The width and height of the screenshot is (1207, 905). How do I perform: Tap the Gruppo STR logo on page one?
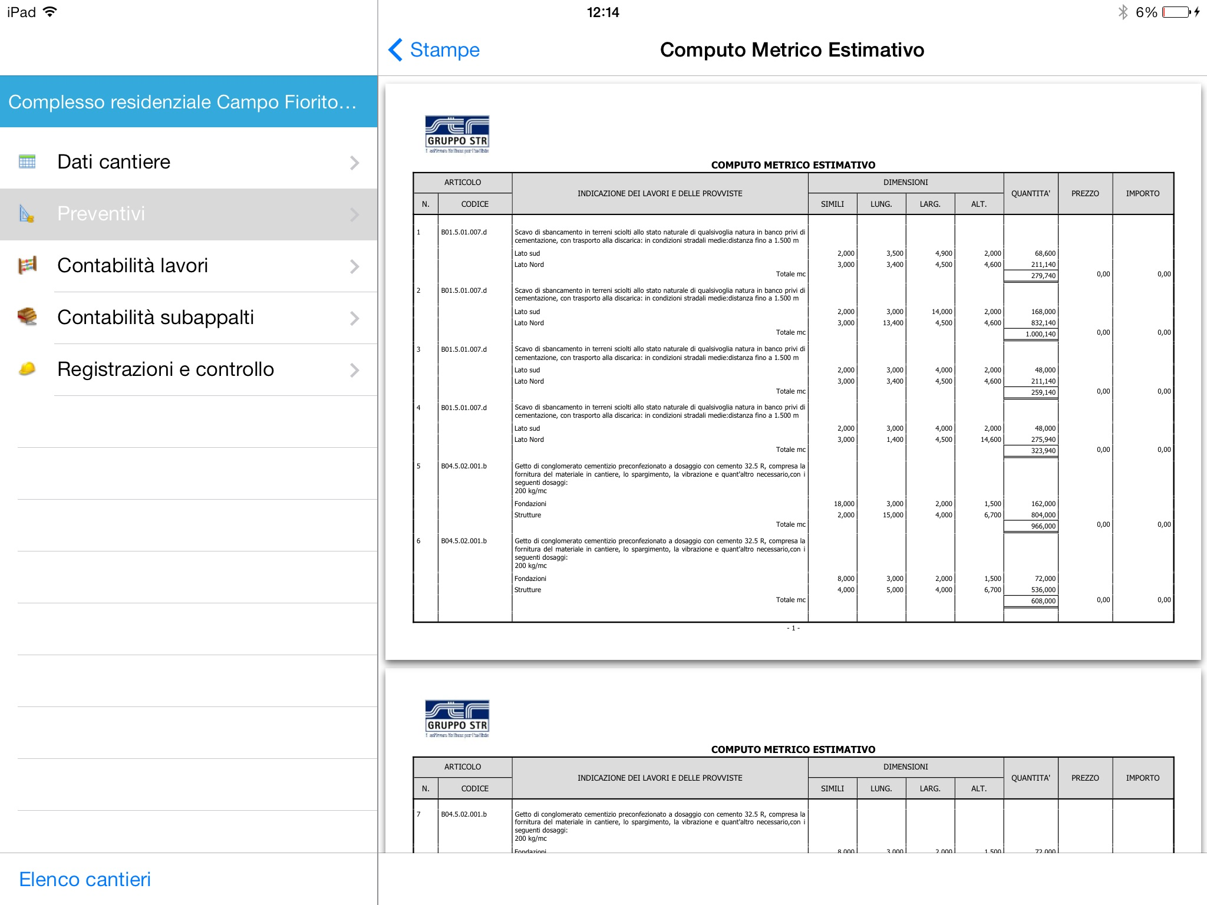457,134
